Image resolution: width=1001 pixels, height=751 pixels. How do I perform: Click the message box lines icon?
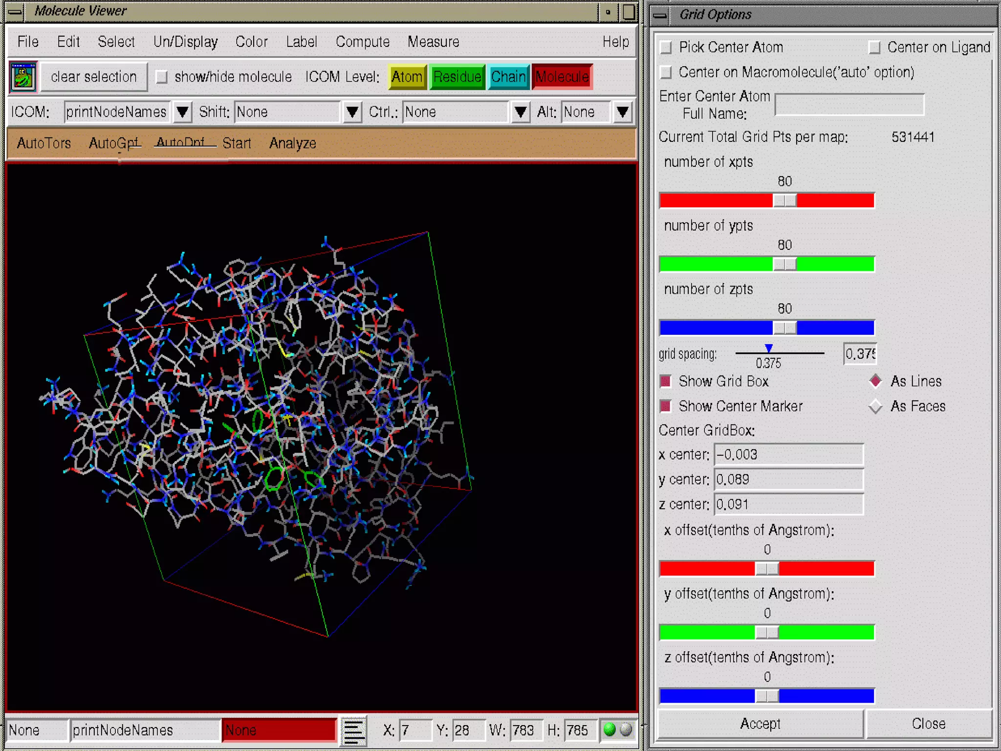pos(353,730)
